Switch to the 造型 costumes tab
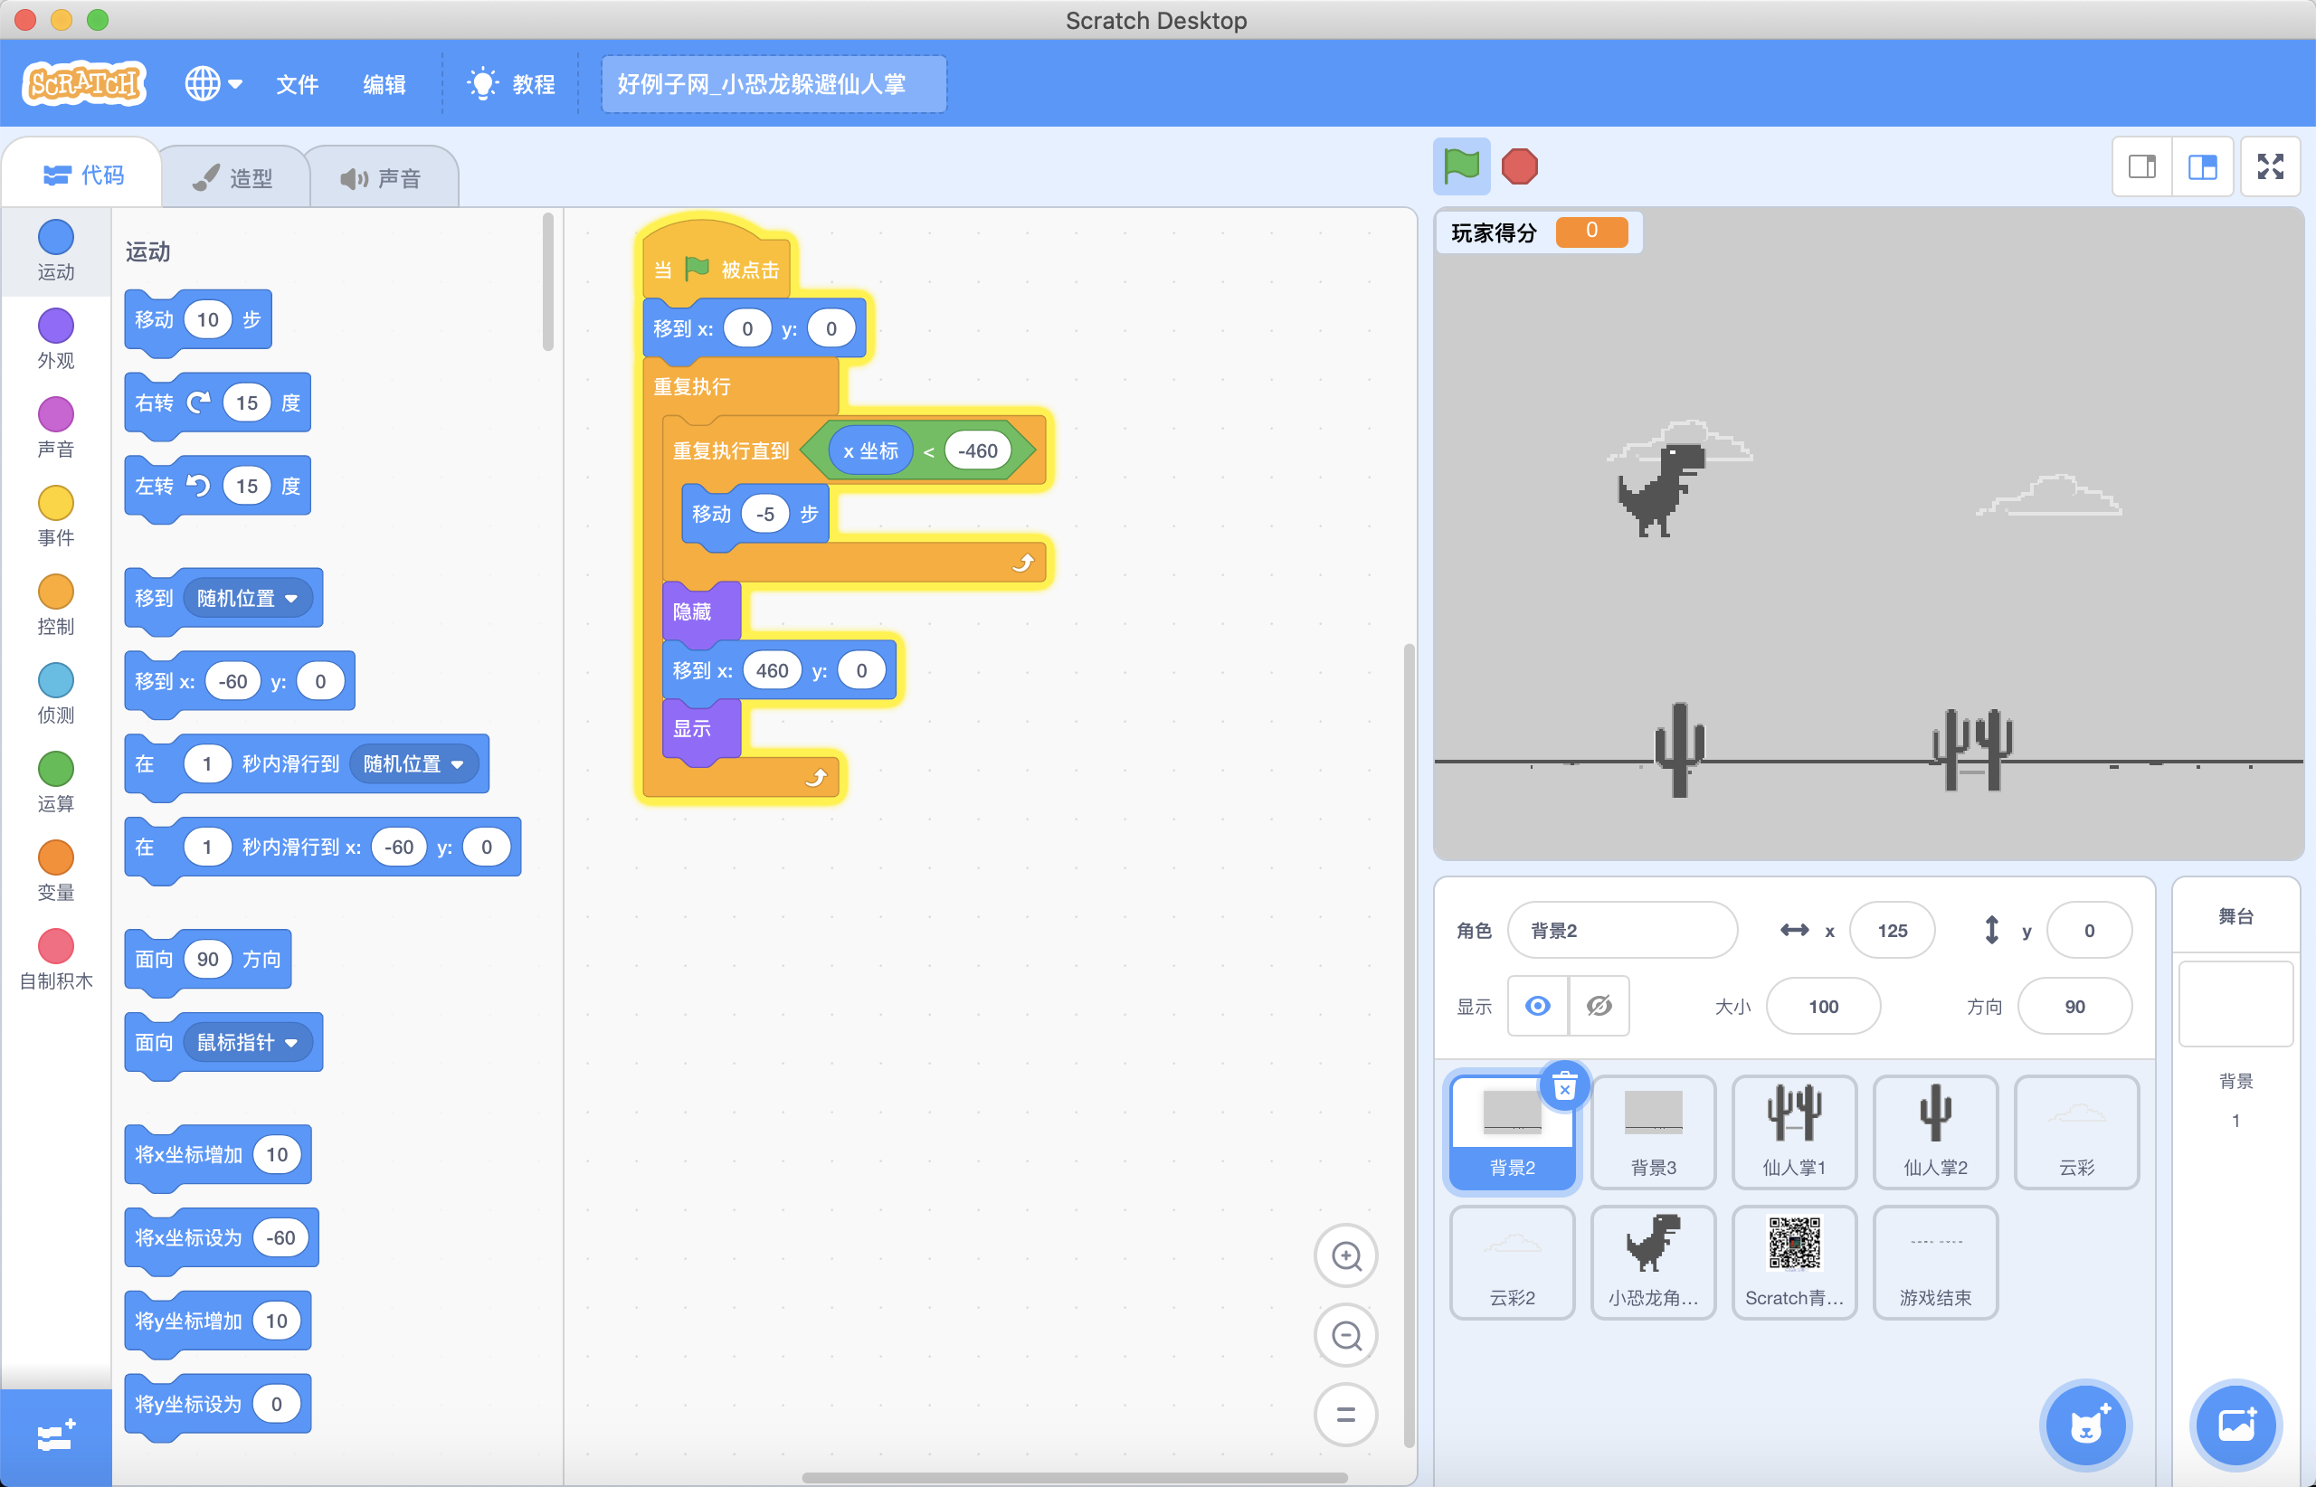2316x1487 pixels. pyautogui.click(x=233, y=177)
